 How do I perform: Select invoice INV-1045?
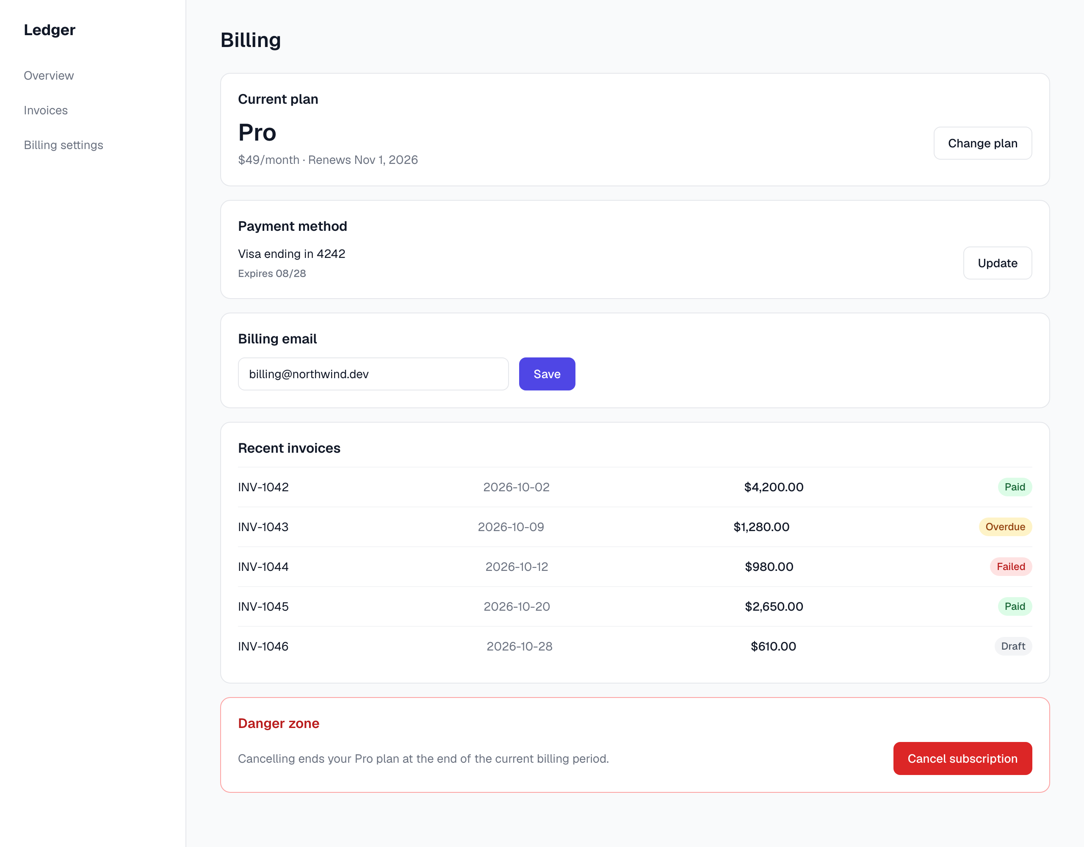pos(263,606)
